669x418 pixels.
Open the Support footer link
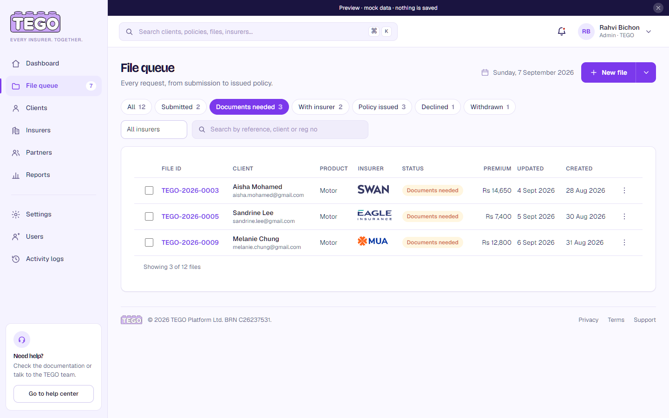pos(645,320)
